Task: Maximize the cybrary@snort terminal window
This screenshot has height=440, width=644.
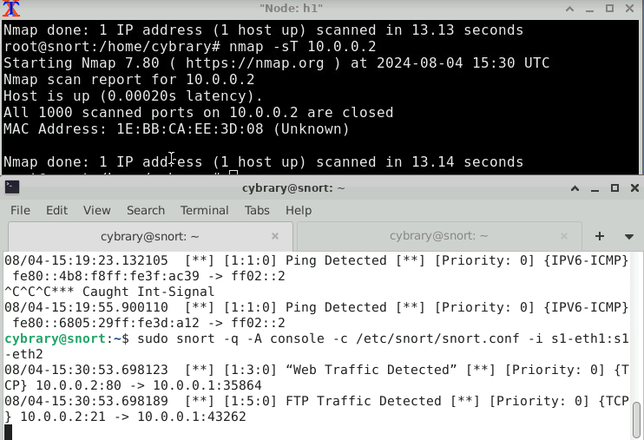Action: pyautogui.click(x=614, y=187)
